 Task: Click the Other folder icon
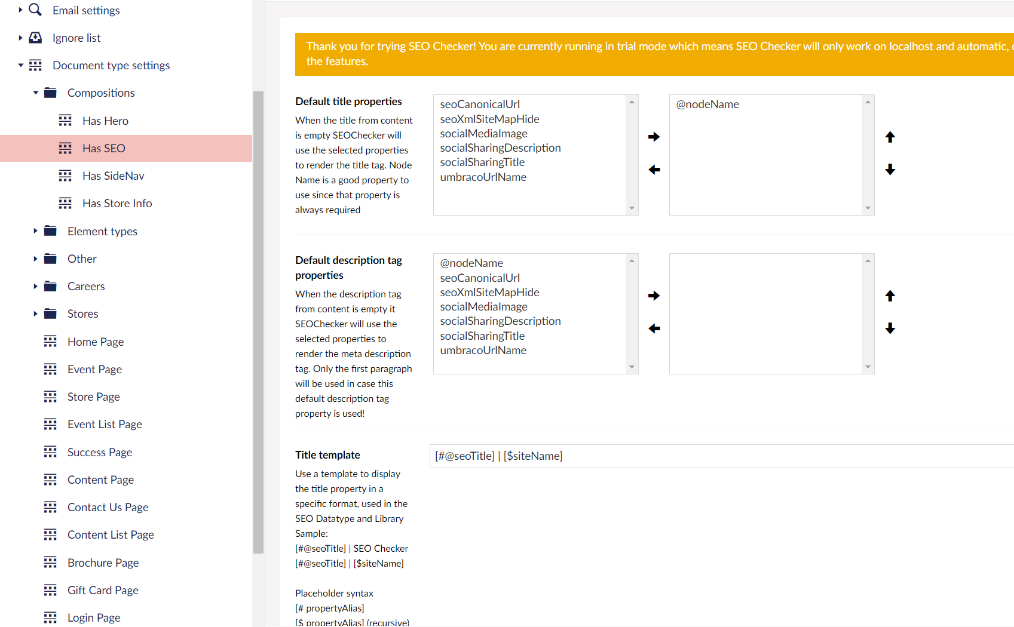(50, 259)
